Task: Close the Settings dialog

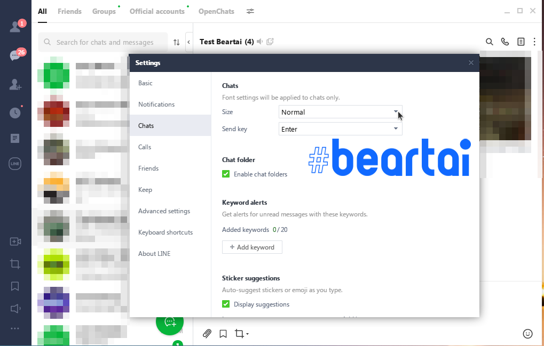Action: click(x=471, y=63)
